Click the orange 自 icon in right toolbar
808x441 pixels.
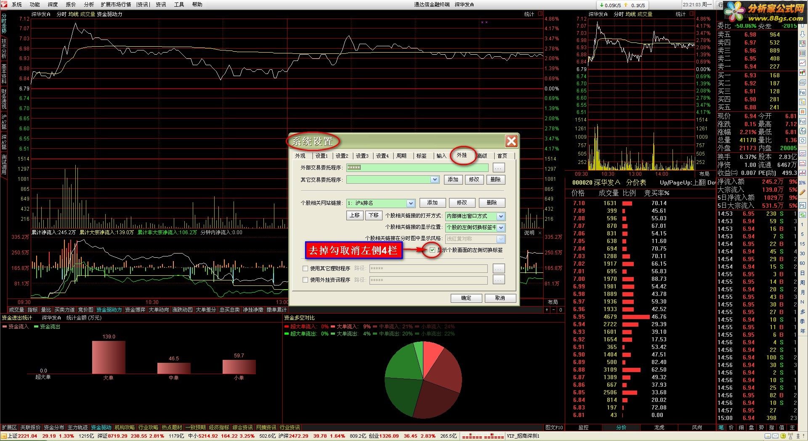[x=803, y=111]
